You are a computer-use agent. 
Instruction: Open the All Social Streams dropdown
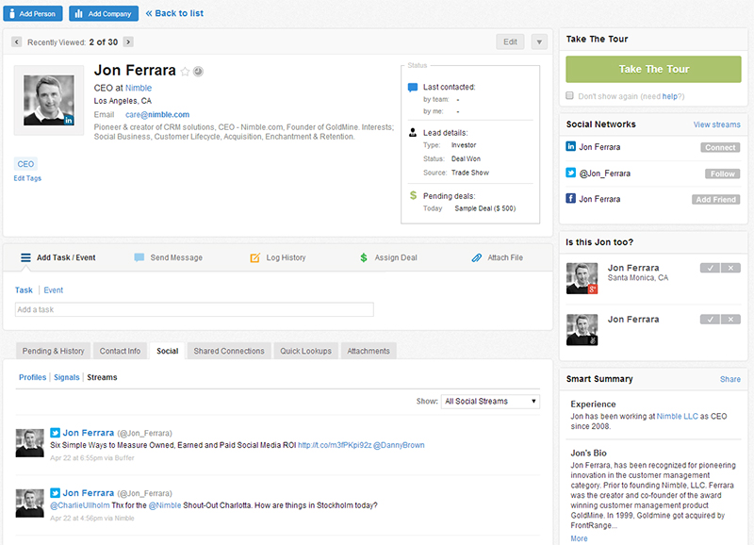pos(490,402)
